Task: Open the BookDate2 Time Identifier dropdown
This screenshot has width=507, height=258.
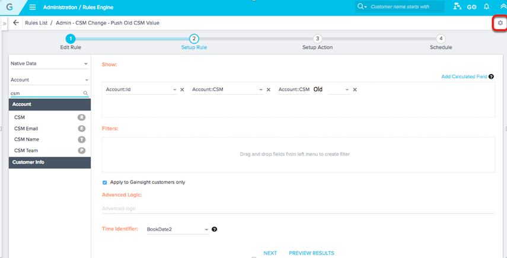Action: (x=178, y=229)
